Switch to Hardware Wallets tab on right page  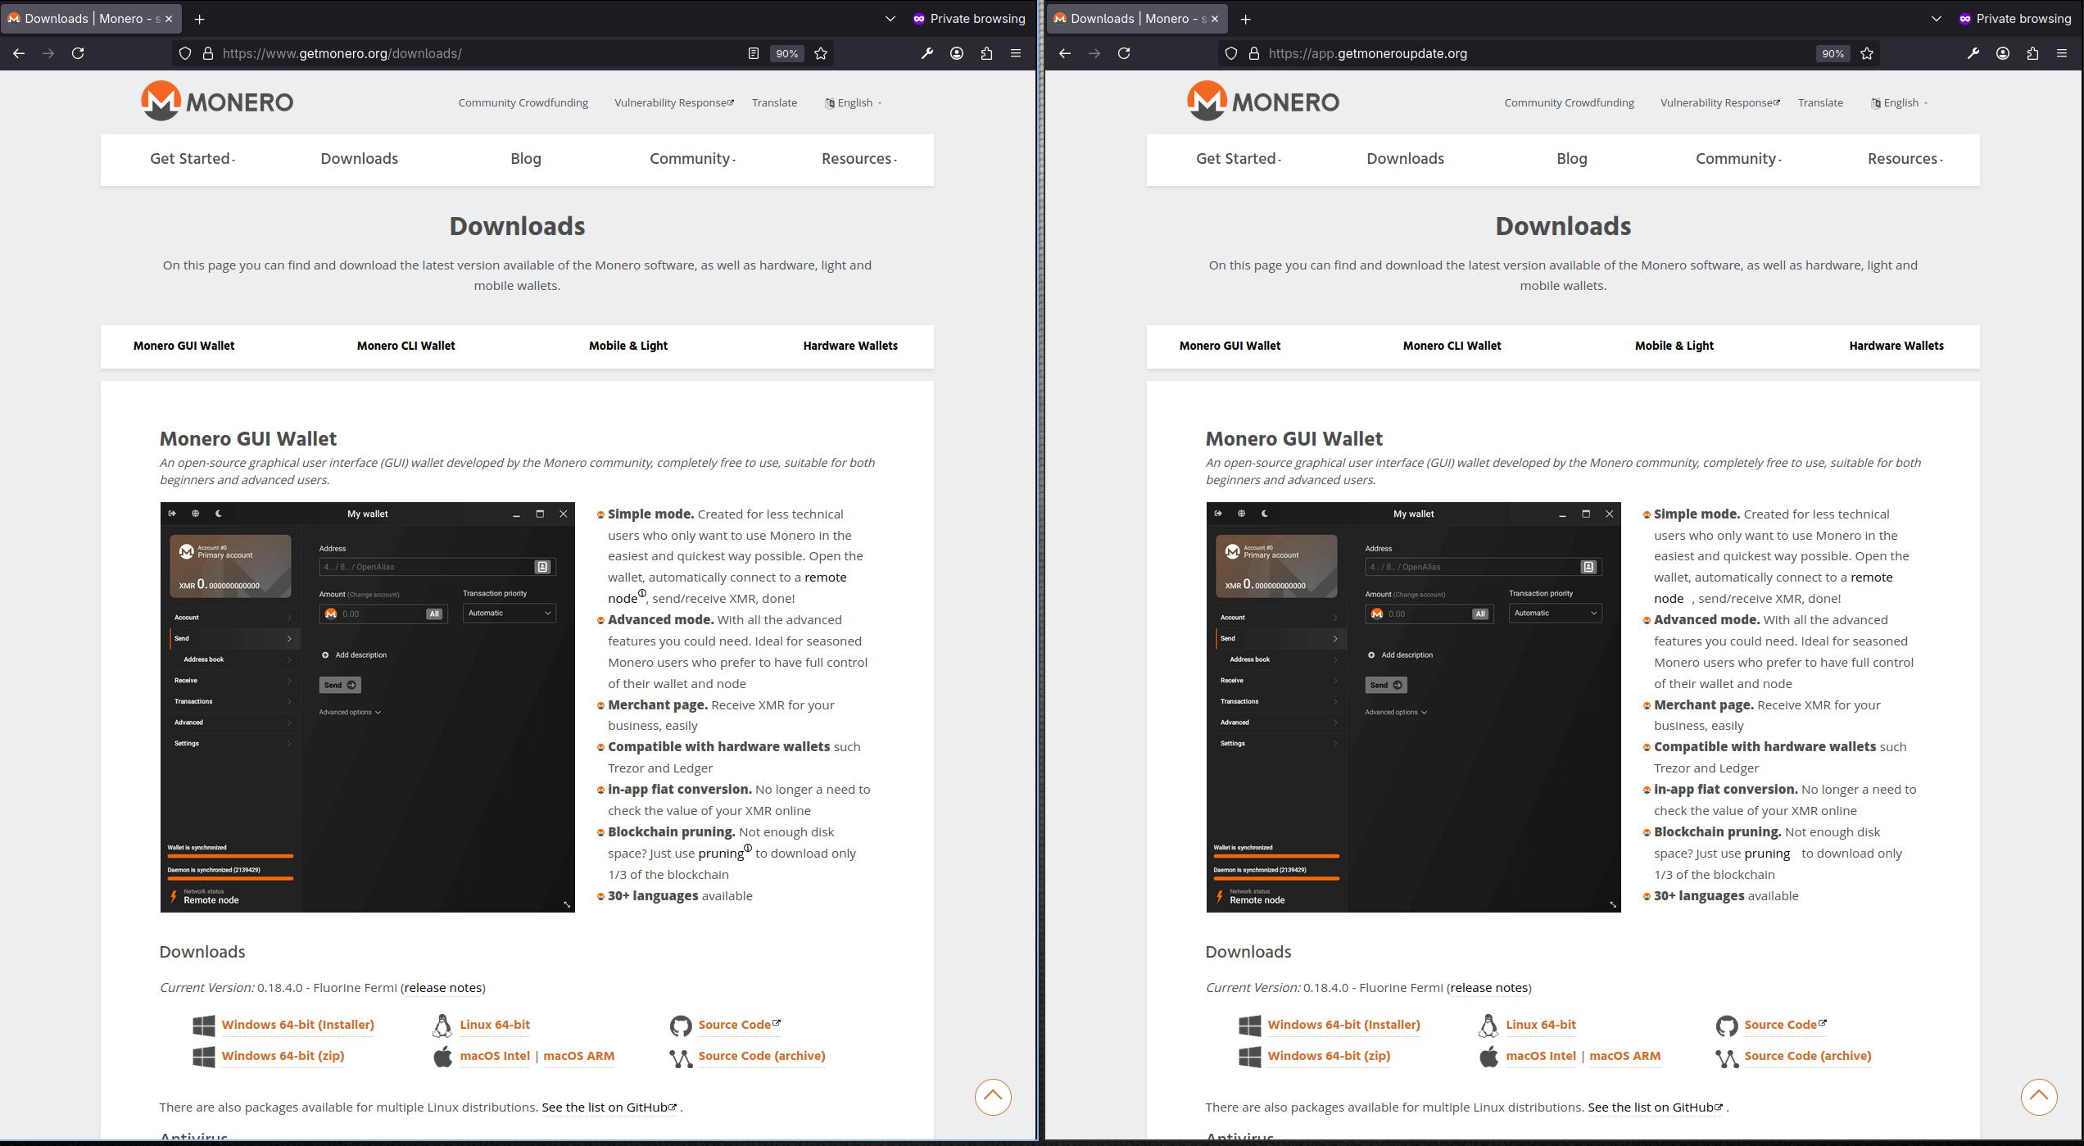point(1896,346)
